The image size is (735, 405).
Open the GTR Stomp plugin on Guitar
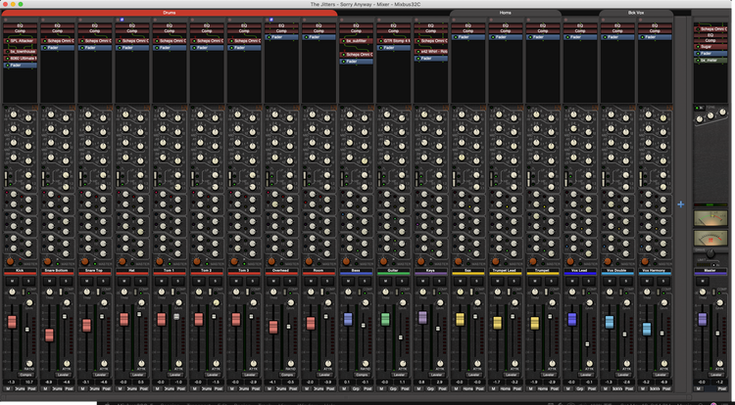(393, 41)
